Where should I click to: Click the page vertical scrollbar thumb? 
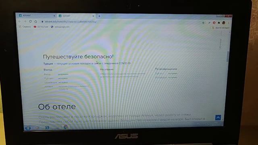coord(228,56)
